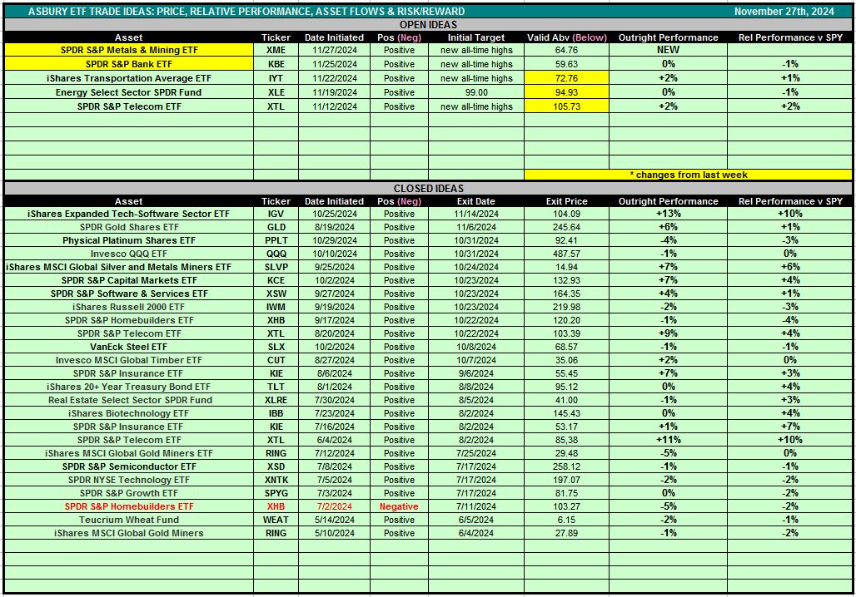This screenshot has height=597, width=856.
Task: Select the +13% outright performance cell
Action: point(668,214)
